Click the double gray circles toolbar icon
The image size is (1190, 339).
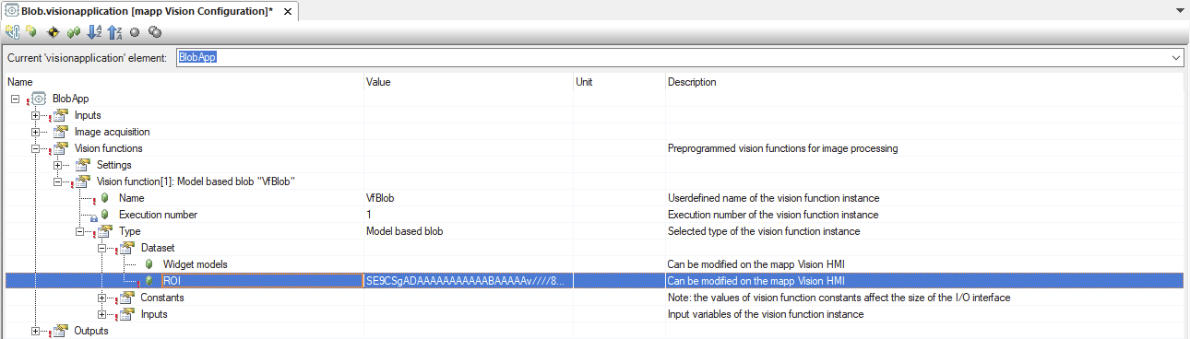pos(155,31)
